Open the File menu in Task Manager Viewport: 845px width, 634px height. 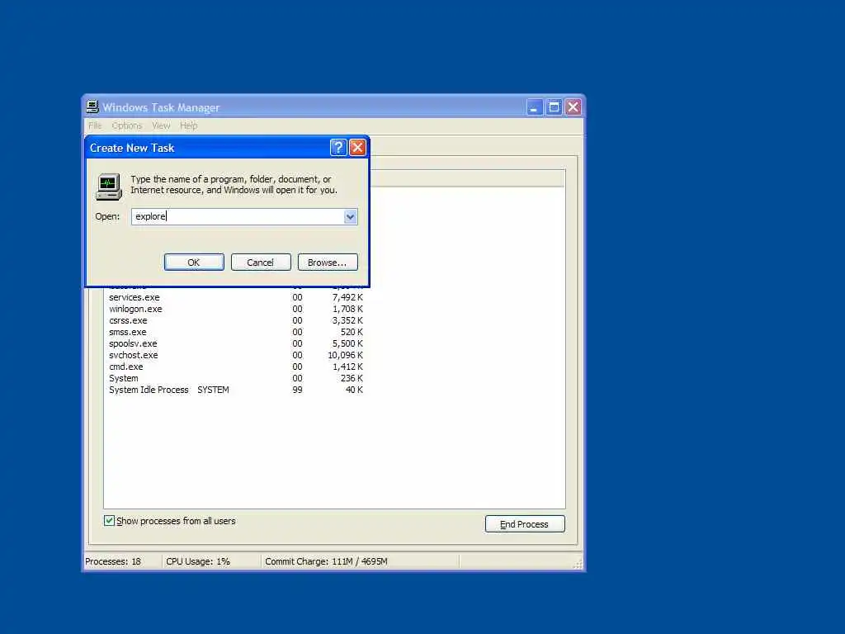(x=96, y=125)
